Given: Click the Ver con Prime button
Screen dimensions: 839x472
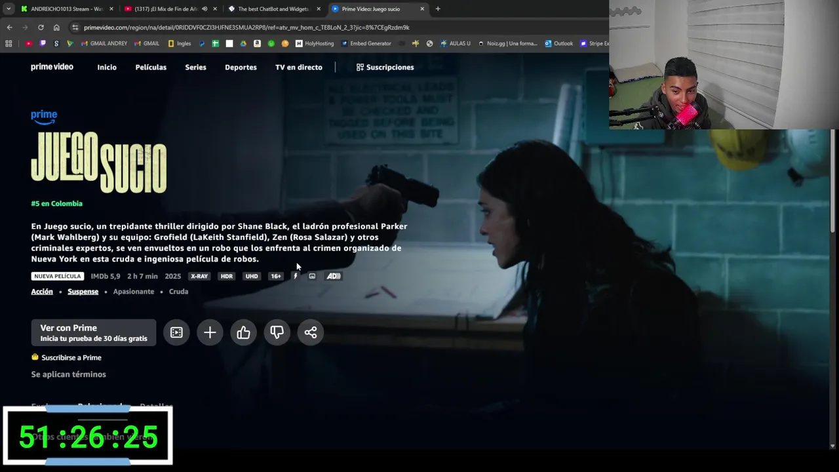Looking at the screenshot, I should [x=94, y=332].
